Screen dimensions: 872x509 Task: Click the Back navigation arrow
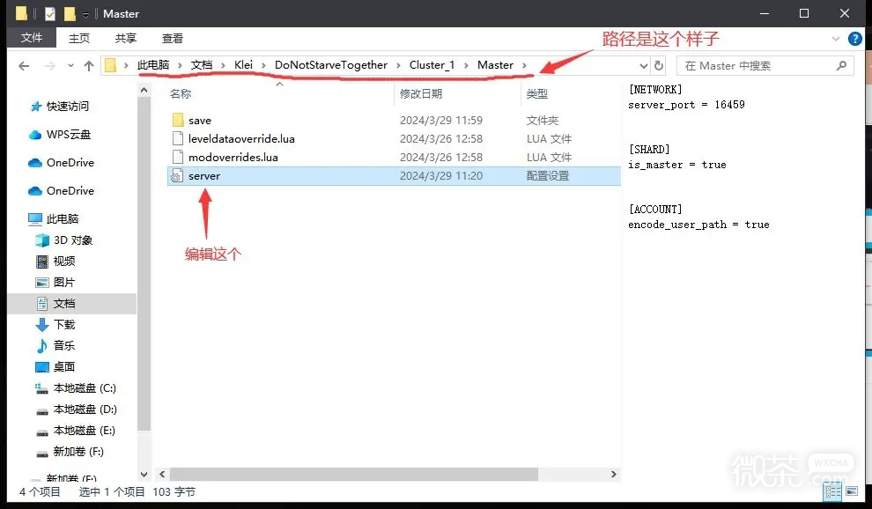[24, 66]
